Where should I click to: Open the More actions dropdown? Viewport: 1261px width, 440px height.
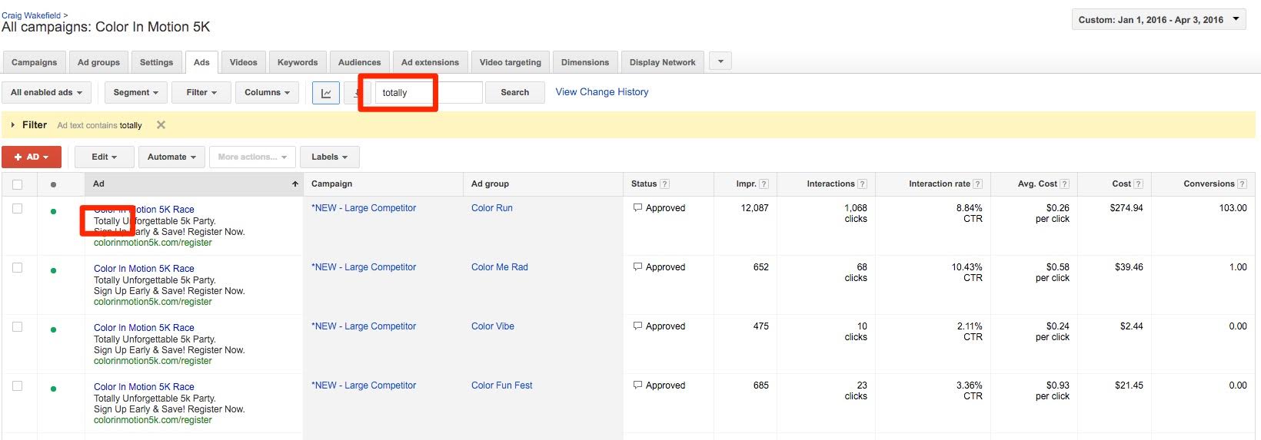click(x=252, y=157)
